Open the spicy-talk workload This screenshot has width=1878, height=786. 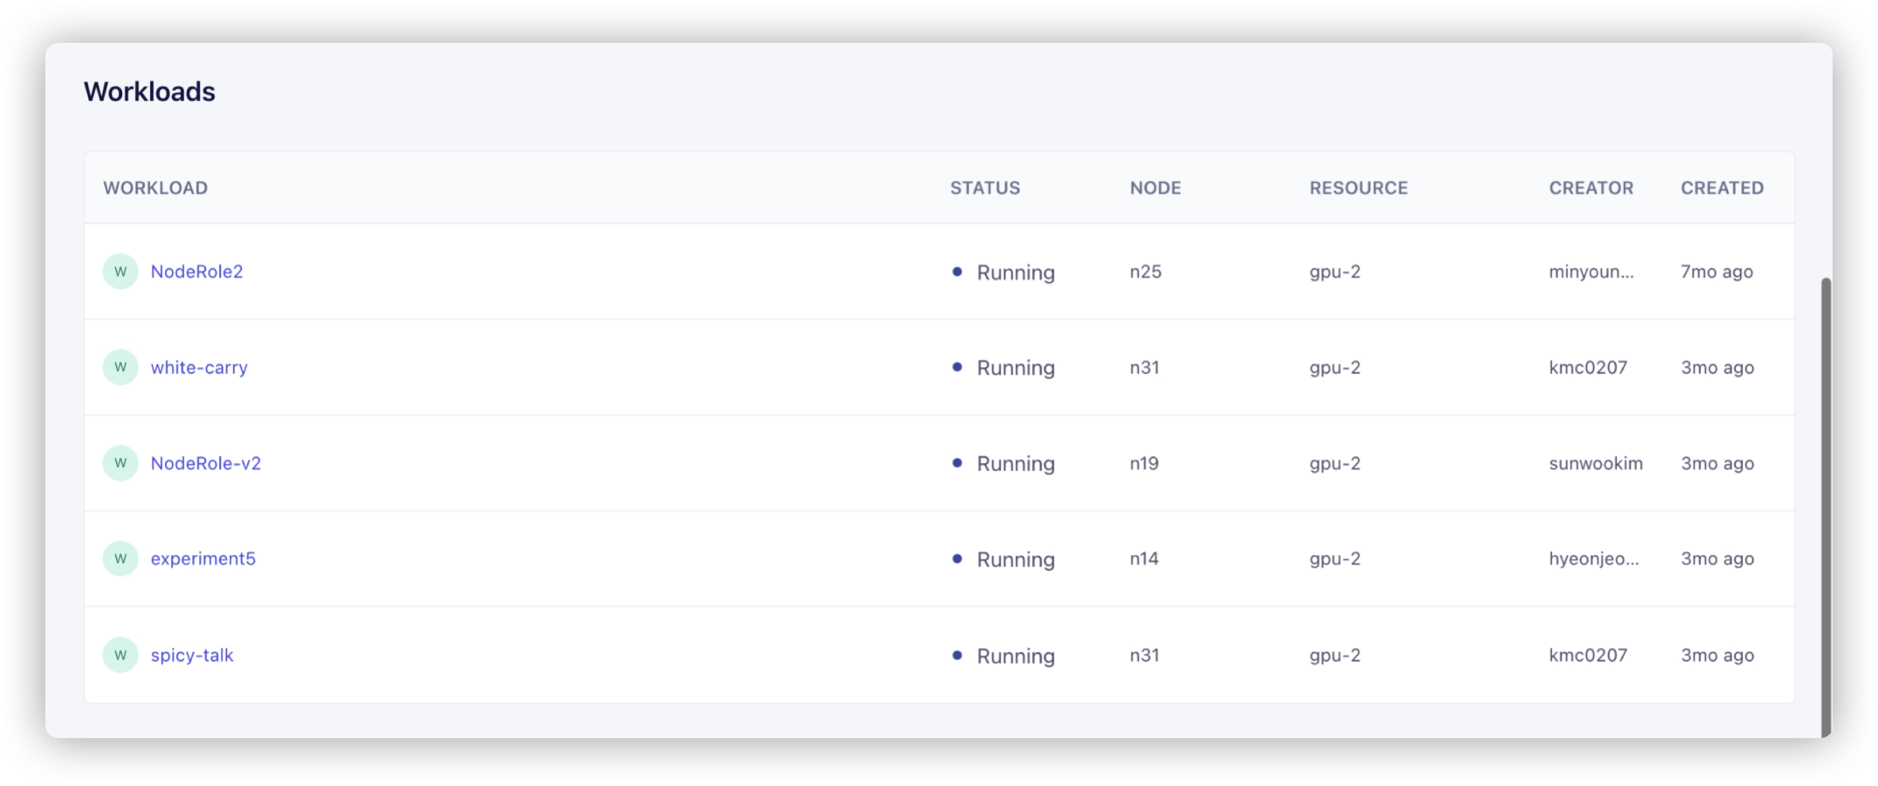[x=192, y=656]
